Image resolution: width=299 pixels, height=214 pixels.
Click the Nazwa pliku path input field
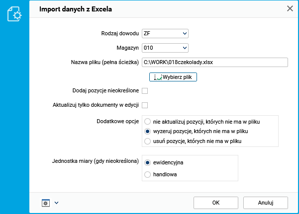pos(214,63)
